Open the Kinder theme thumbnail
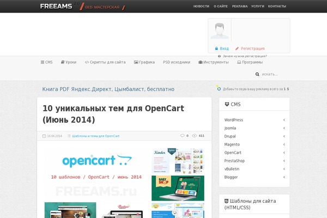This screenshot has width=327, height=218. pos(178,161)
